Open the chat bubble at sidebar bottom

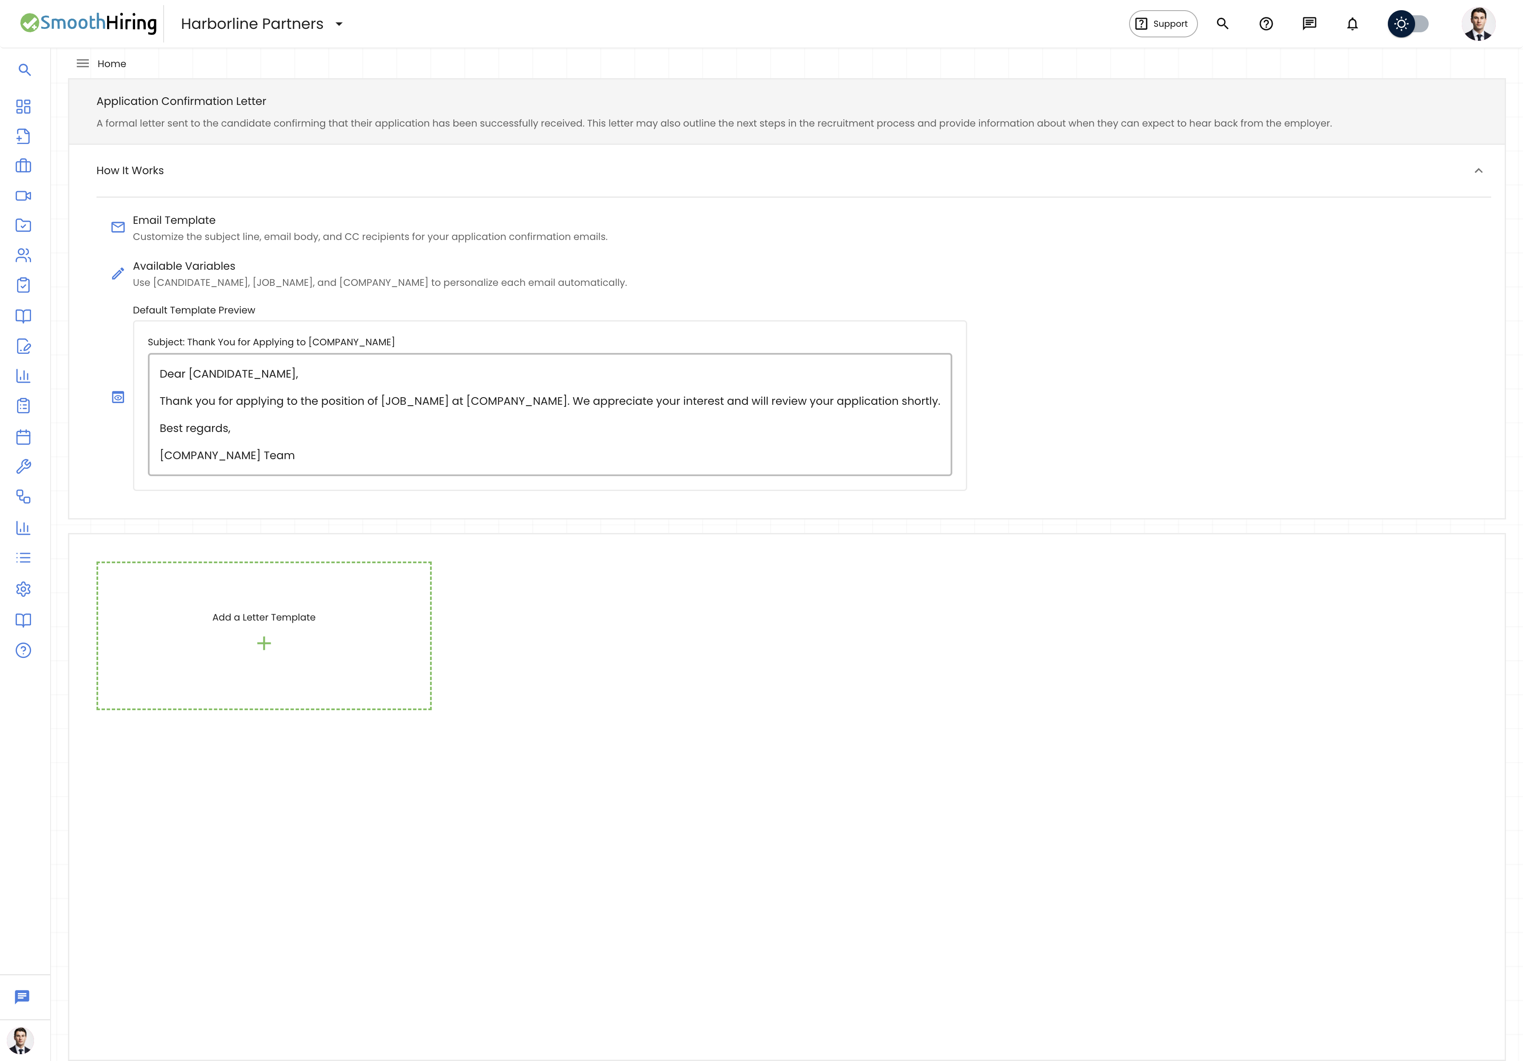pyautogui.click(x=23, y=997)
